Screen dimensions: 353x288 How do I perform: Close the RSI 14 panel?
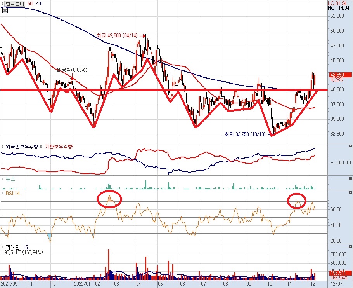tap(350, 193)
